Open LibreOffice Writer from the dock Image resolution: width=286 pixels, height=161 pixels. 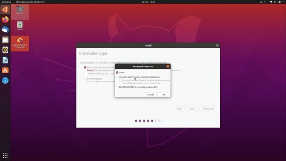[x=5, y=60]
